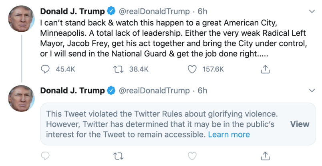Screen dimensions: 322x166
Task: Open the Learn more link
Action: pos(229,134)
